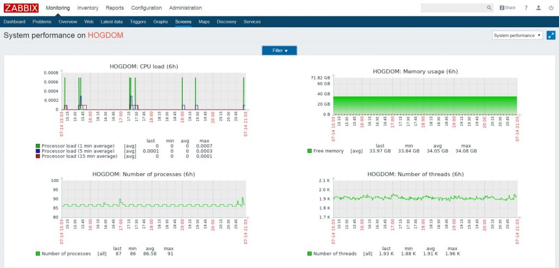The height and width of the screenshot is (268, 559).
Task: Go to the Overview tab
Action: [x=68, y=22]
